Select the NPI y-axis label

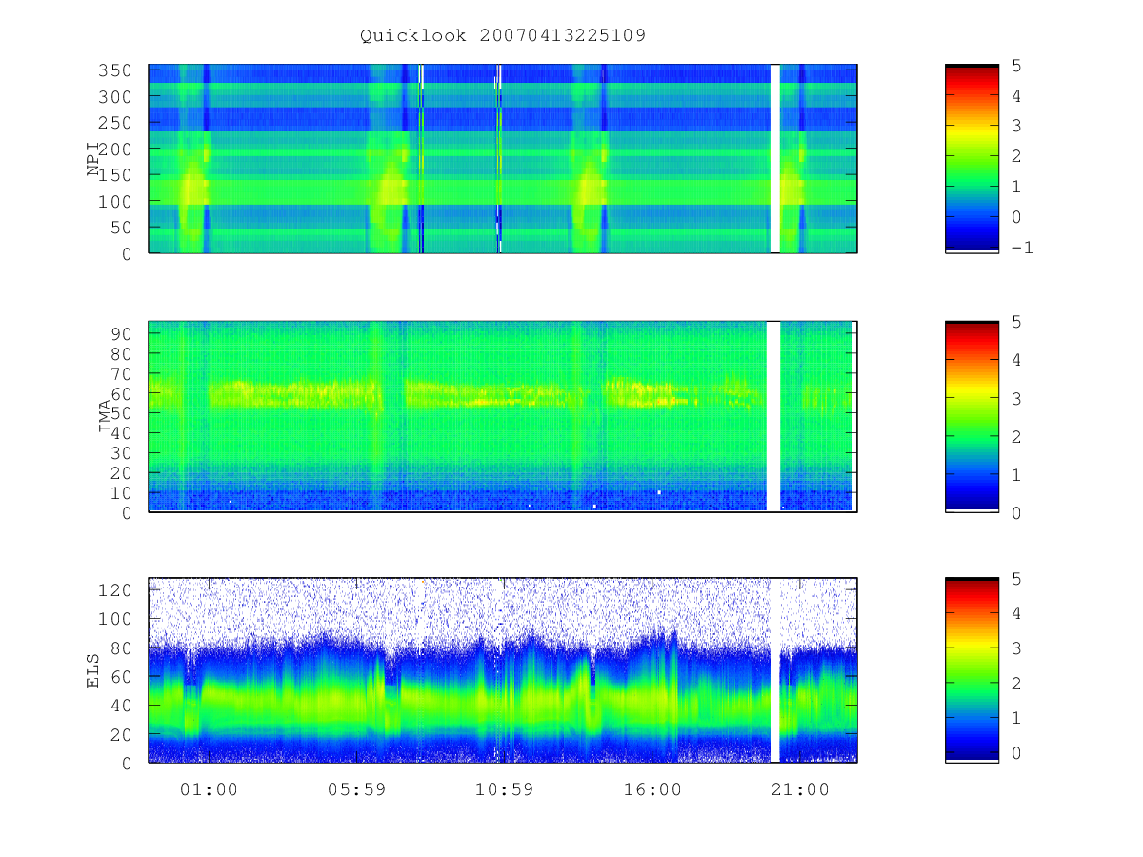[94, 159]
